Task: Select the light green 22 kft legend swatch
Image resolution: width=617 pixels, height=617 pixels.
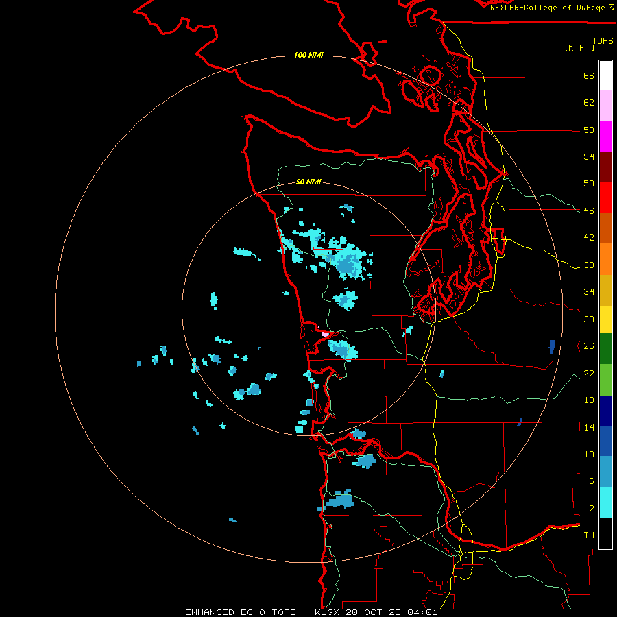Action: click(605, 379)
